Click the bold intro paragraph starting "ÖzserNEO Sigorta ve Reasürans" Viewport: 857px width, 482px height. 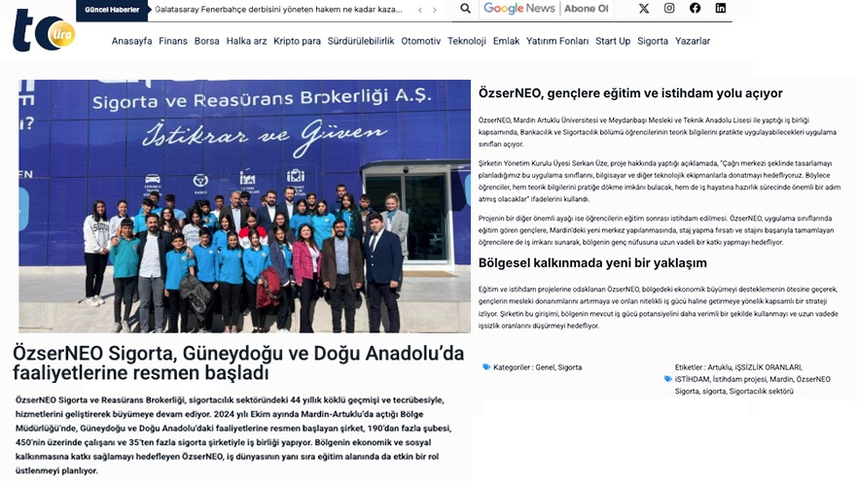(233, 435)
